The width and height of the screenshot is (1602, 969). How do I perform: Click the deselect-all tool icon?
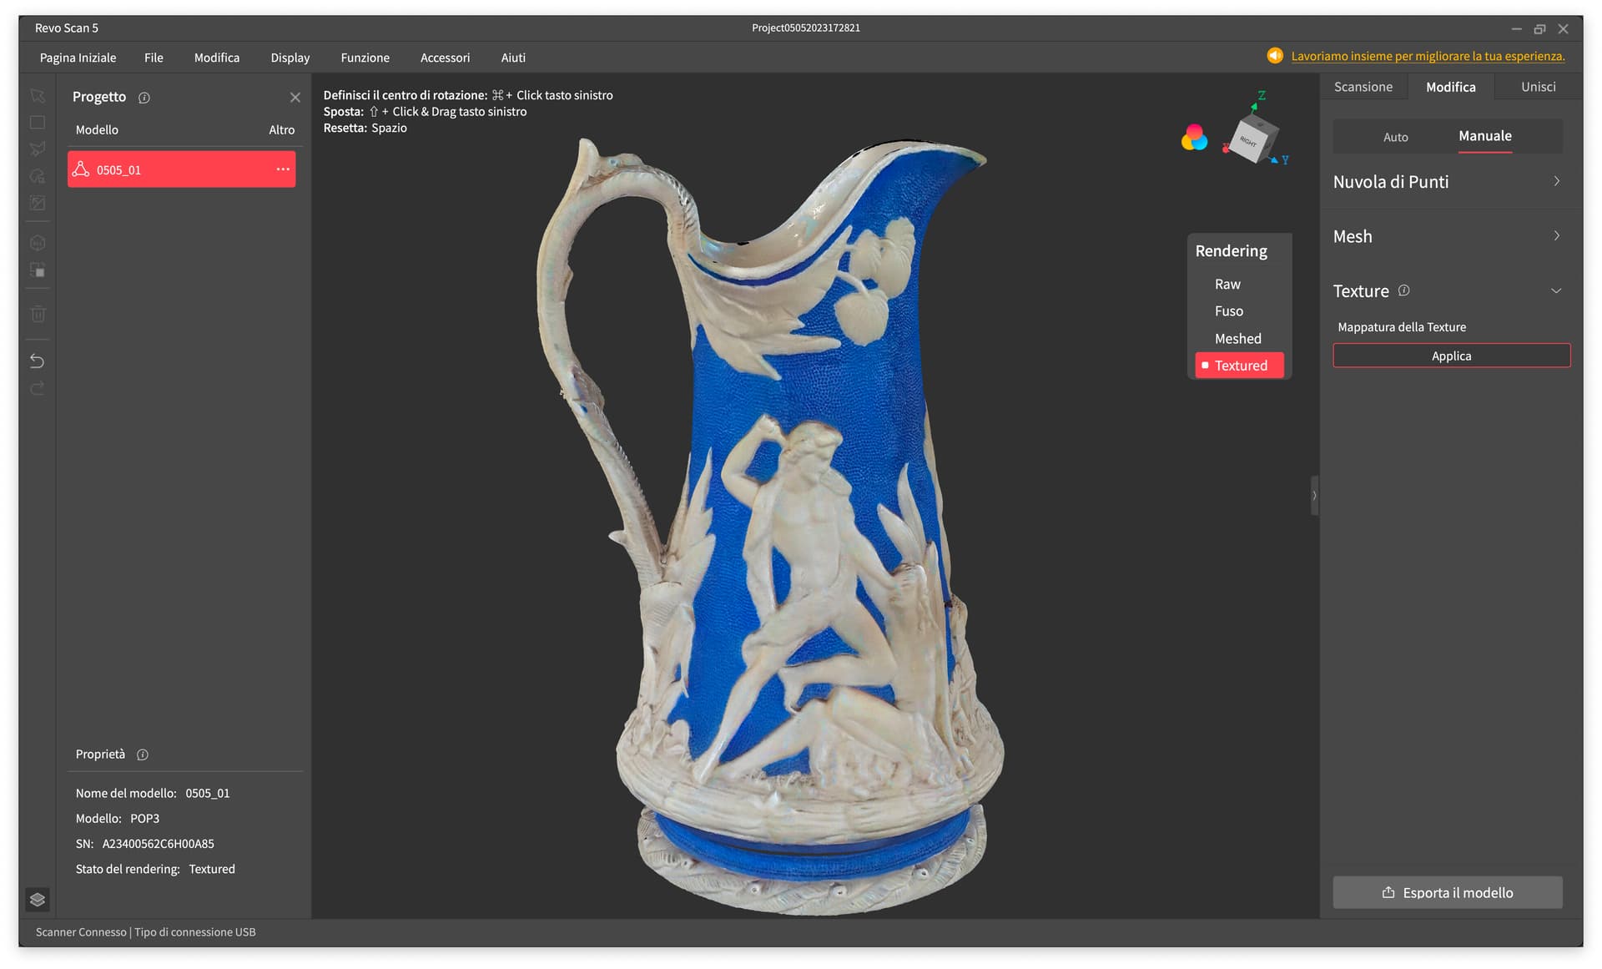[38, 203]
